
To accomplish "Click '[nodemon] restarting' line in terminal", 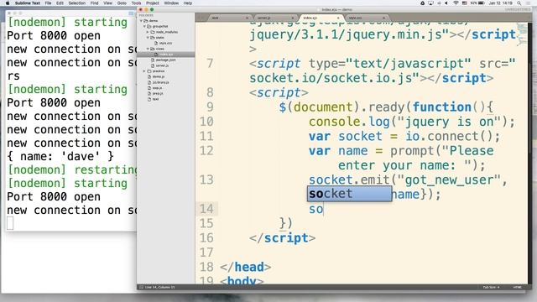I will click(72, 169).
